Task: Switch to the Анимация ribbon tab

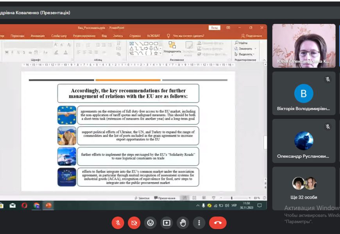Action: [38, 36]
